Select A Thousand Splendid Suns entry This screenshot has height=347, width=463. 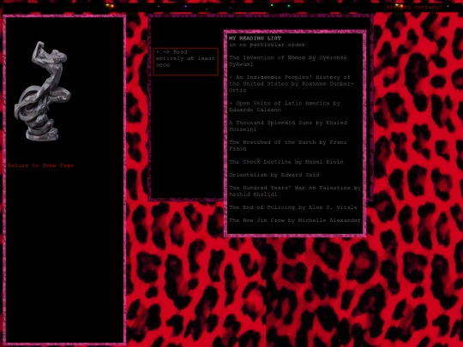[x=288, y=126]
